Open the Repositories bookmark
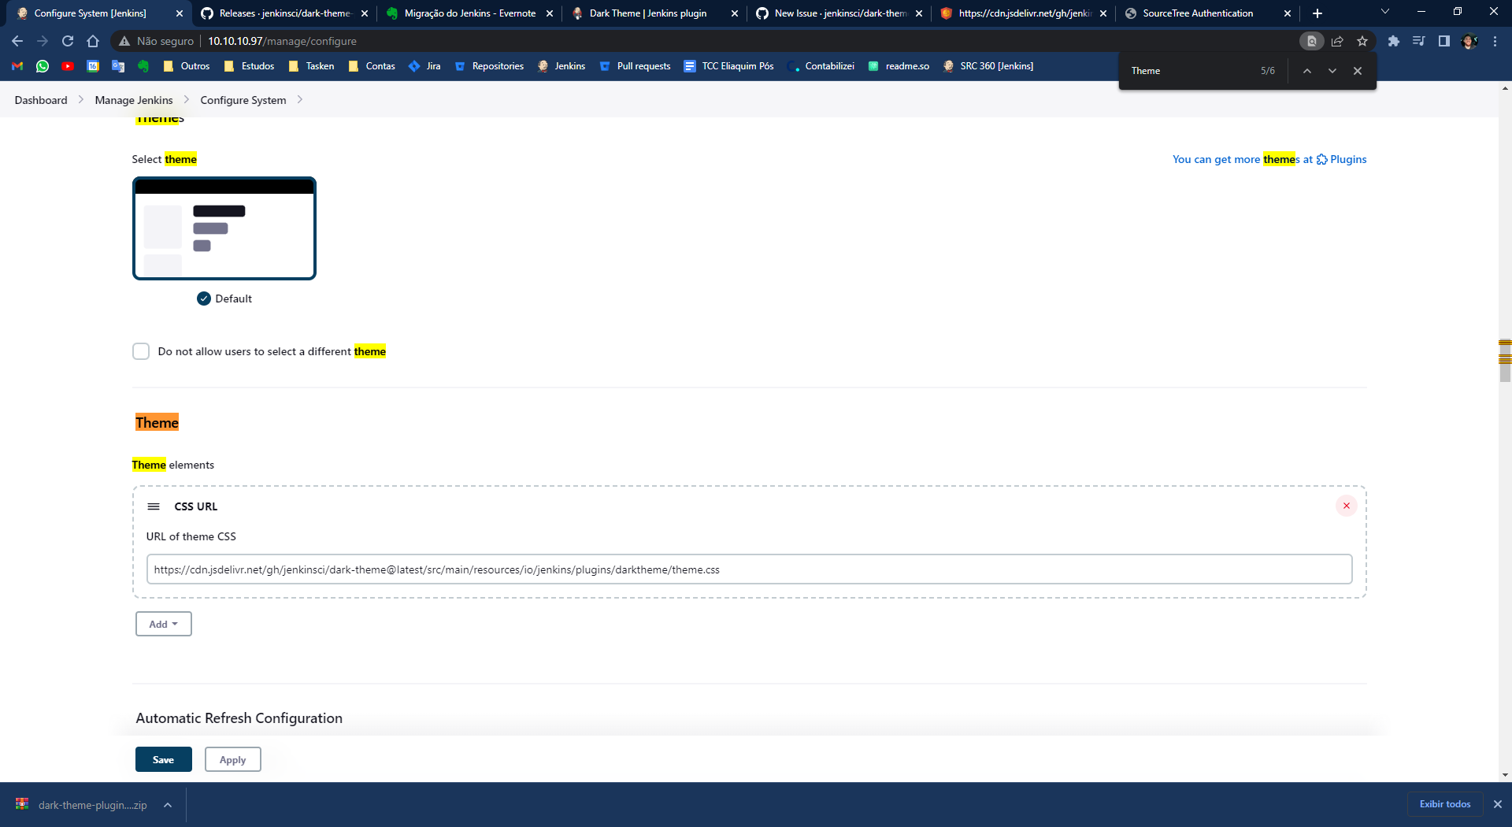1512x827 pixels. coord(489,66)
